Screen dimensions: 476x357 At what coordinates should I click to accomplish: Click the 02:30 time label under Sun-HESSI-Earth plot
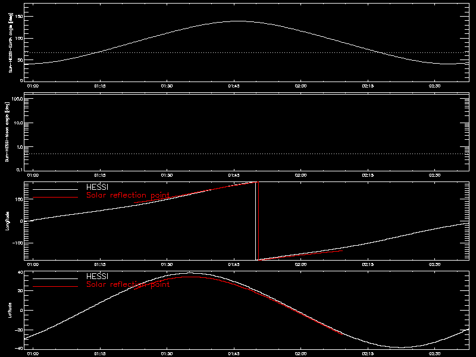435,86
